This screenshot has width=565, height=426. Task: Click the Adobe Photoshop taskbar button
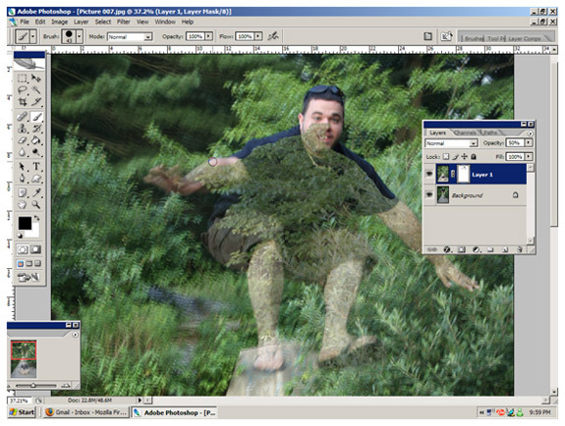tap(174, 412)
